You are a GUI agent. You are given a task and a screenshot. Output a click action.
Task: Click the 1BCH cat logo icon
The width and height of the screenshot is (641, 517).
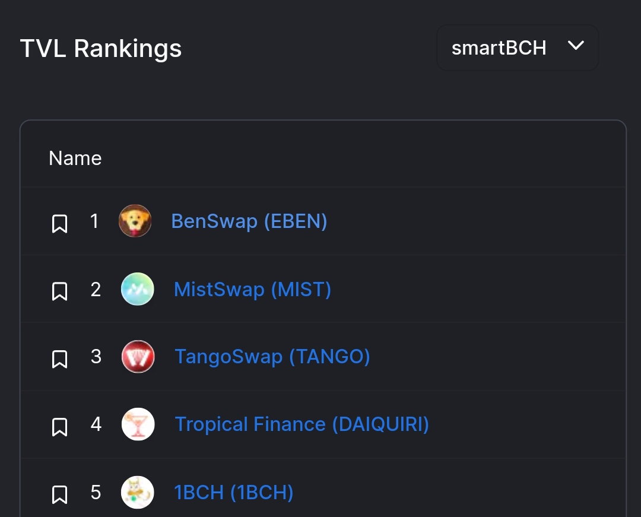click(137, 492)
